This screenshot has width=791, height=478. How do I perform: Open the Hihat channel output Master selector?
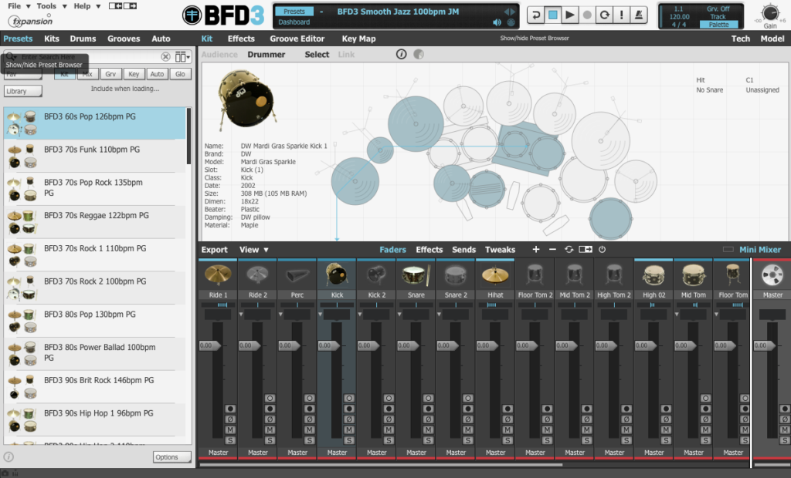click(x=495, y=453)
